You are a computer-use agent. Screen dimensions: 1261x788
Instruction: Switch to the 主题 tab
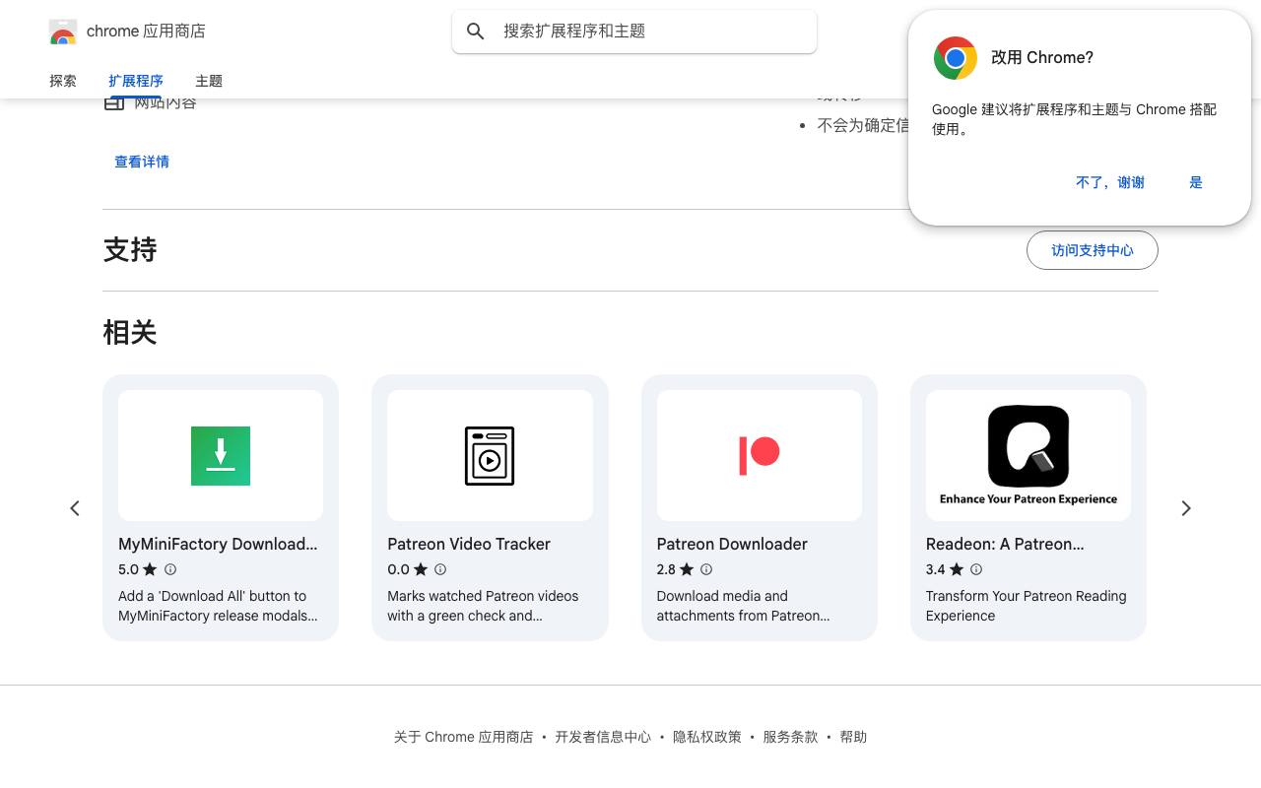point(209,81)
